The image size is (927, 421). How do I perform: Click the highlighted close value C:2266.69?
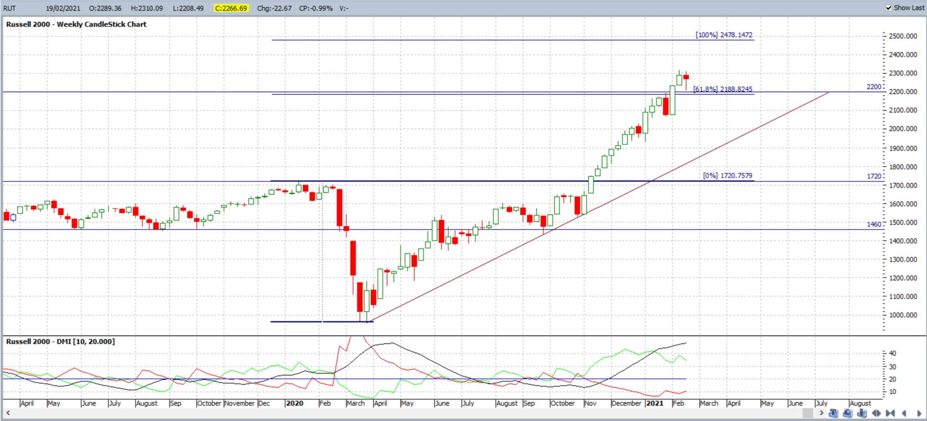(x=231, y=8)
